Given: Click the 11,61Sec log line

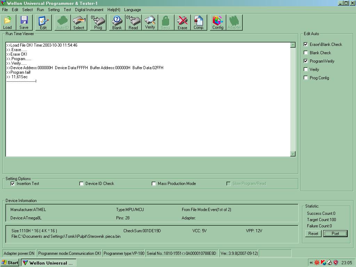Looking at the screenshot, I should pyautogui.click(x=17, y=77).
